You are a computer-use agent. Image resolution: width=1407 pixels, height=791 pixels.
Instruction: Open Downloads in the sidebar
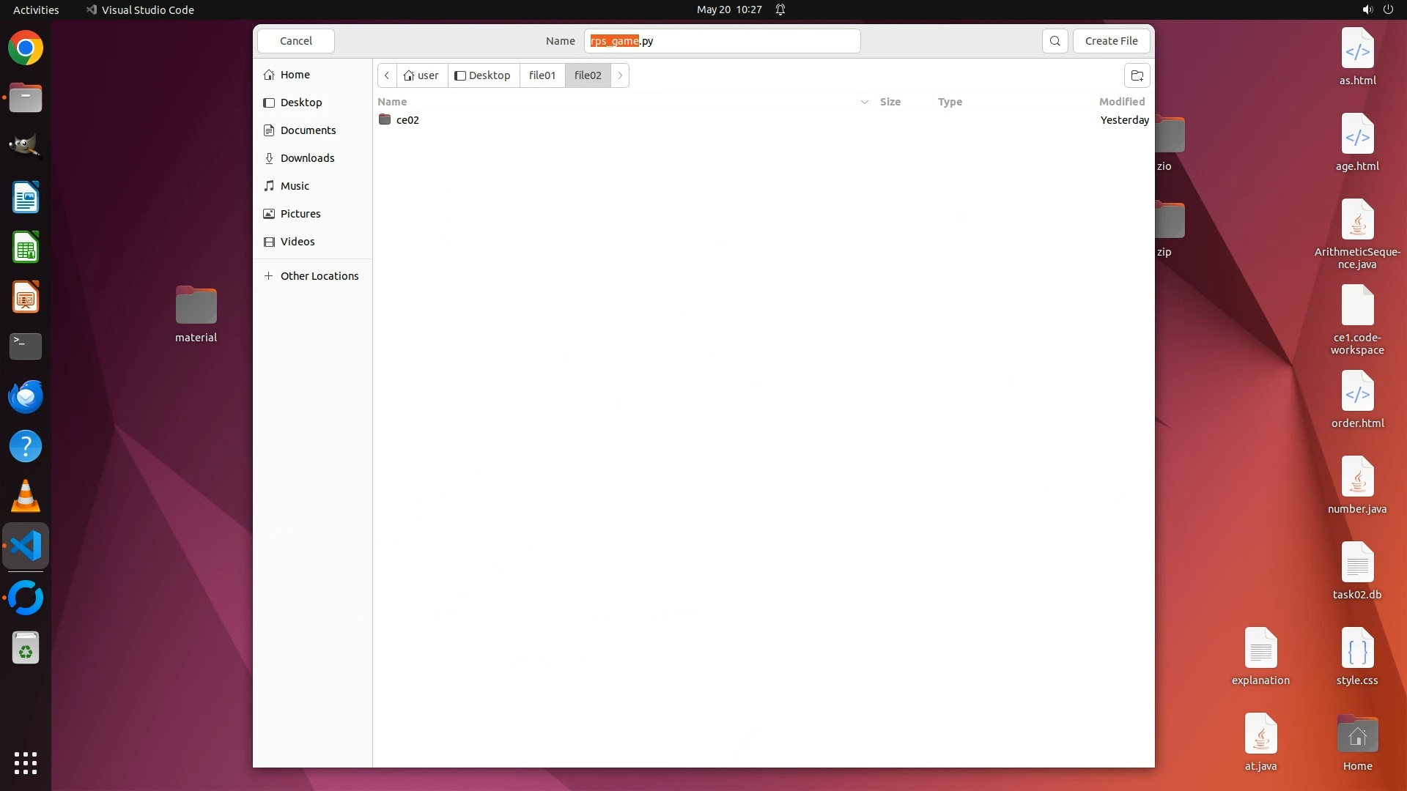(307, 158)
